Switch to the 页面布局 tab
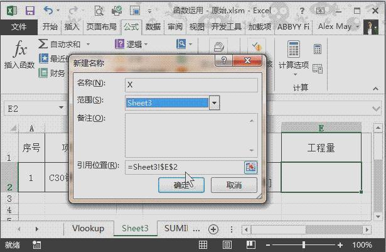This screenshot has width=386, height=252. pos(101,26)
